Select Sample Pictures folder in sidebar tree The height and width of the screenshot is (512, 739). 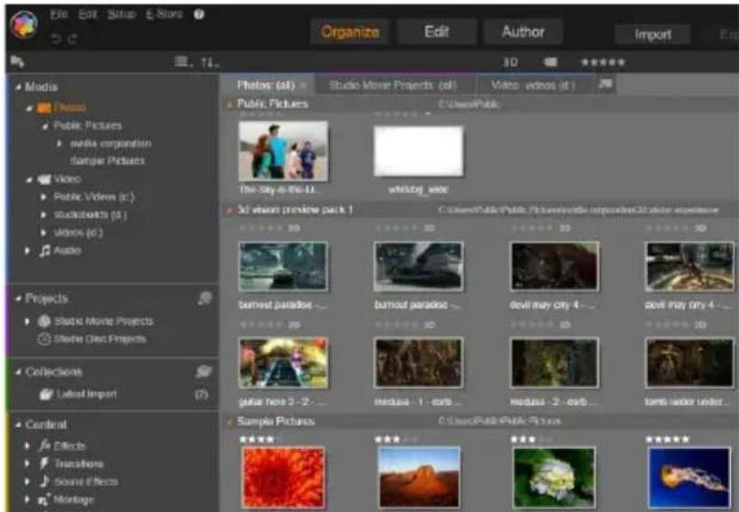[x=108, y=161]
